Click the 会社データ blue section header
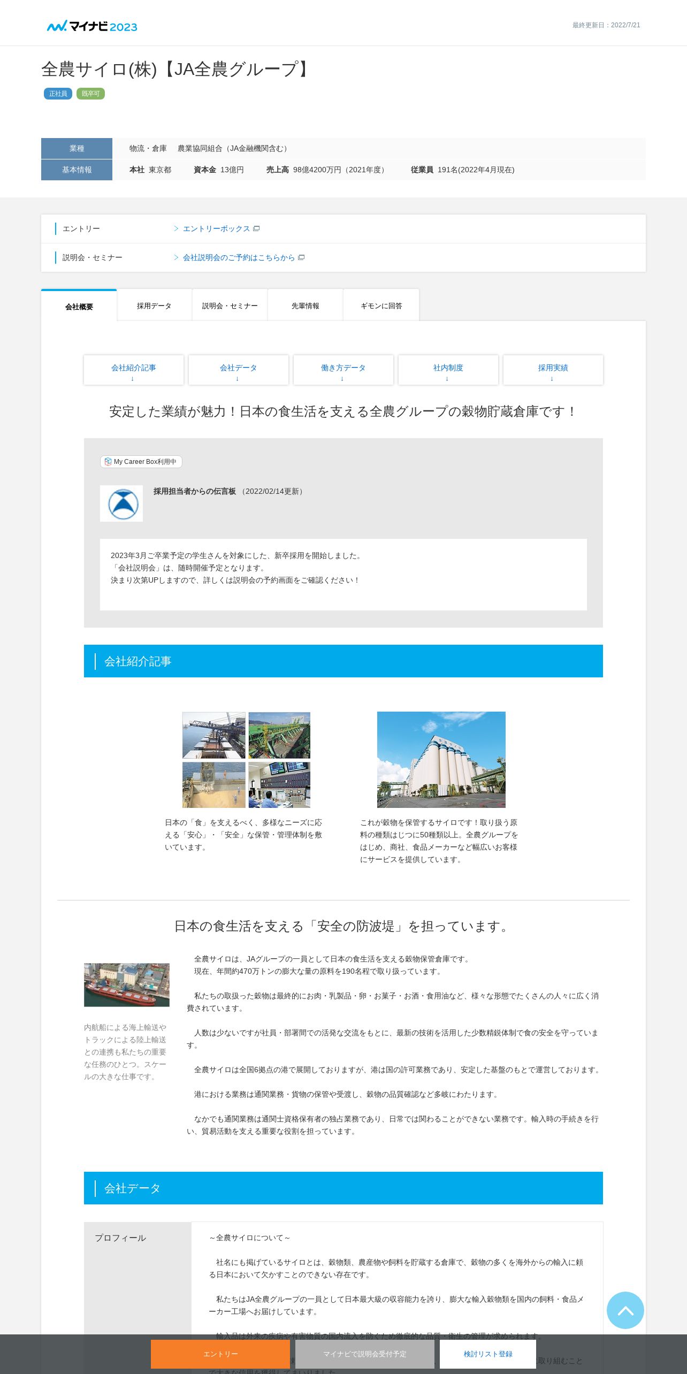Image resolution: width=687 pixels, height=1374 pixels. [x=343, y=1188]
